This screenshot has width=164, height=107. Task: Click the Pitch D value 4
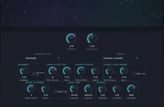click(x=31, y=95)
